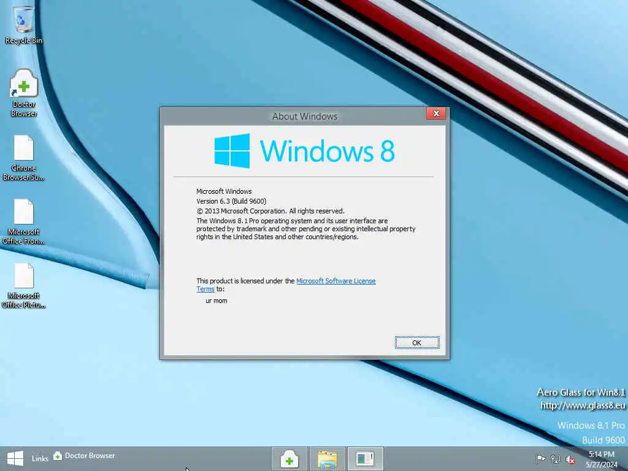
Task: Open File Explorer from the taskbar
Action: point(327,459)
